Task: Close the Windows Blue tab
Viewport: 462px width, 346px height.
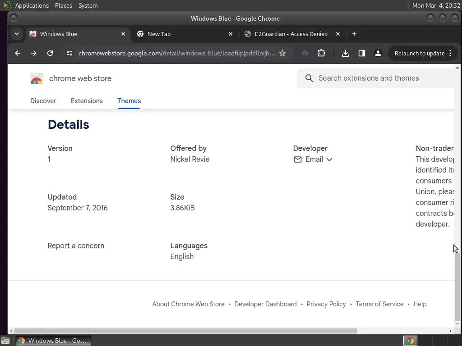Action: click(x=123, y=34)
